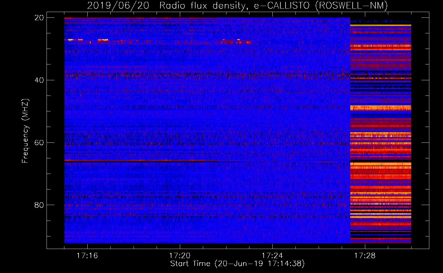This screenshot has width=443, height=273.
Task: Click the frequency axis label '40'
Action: [39, 80]
